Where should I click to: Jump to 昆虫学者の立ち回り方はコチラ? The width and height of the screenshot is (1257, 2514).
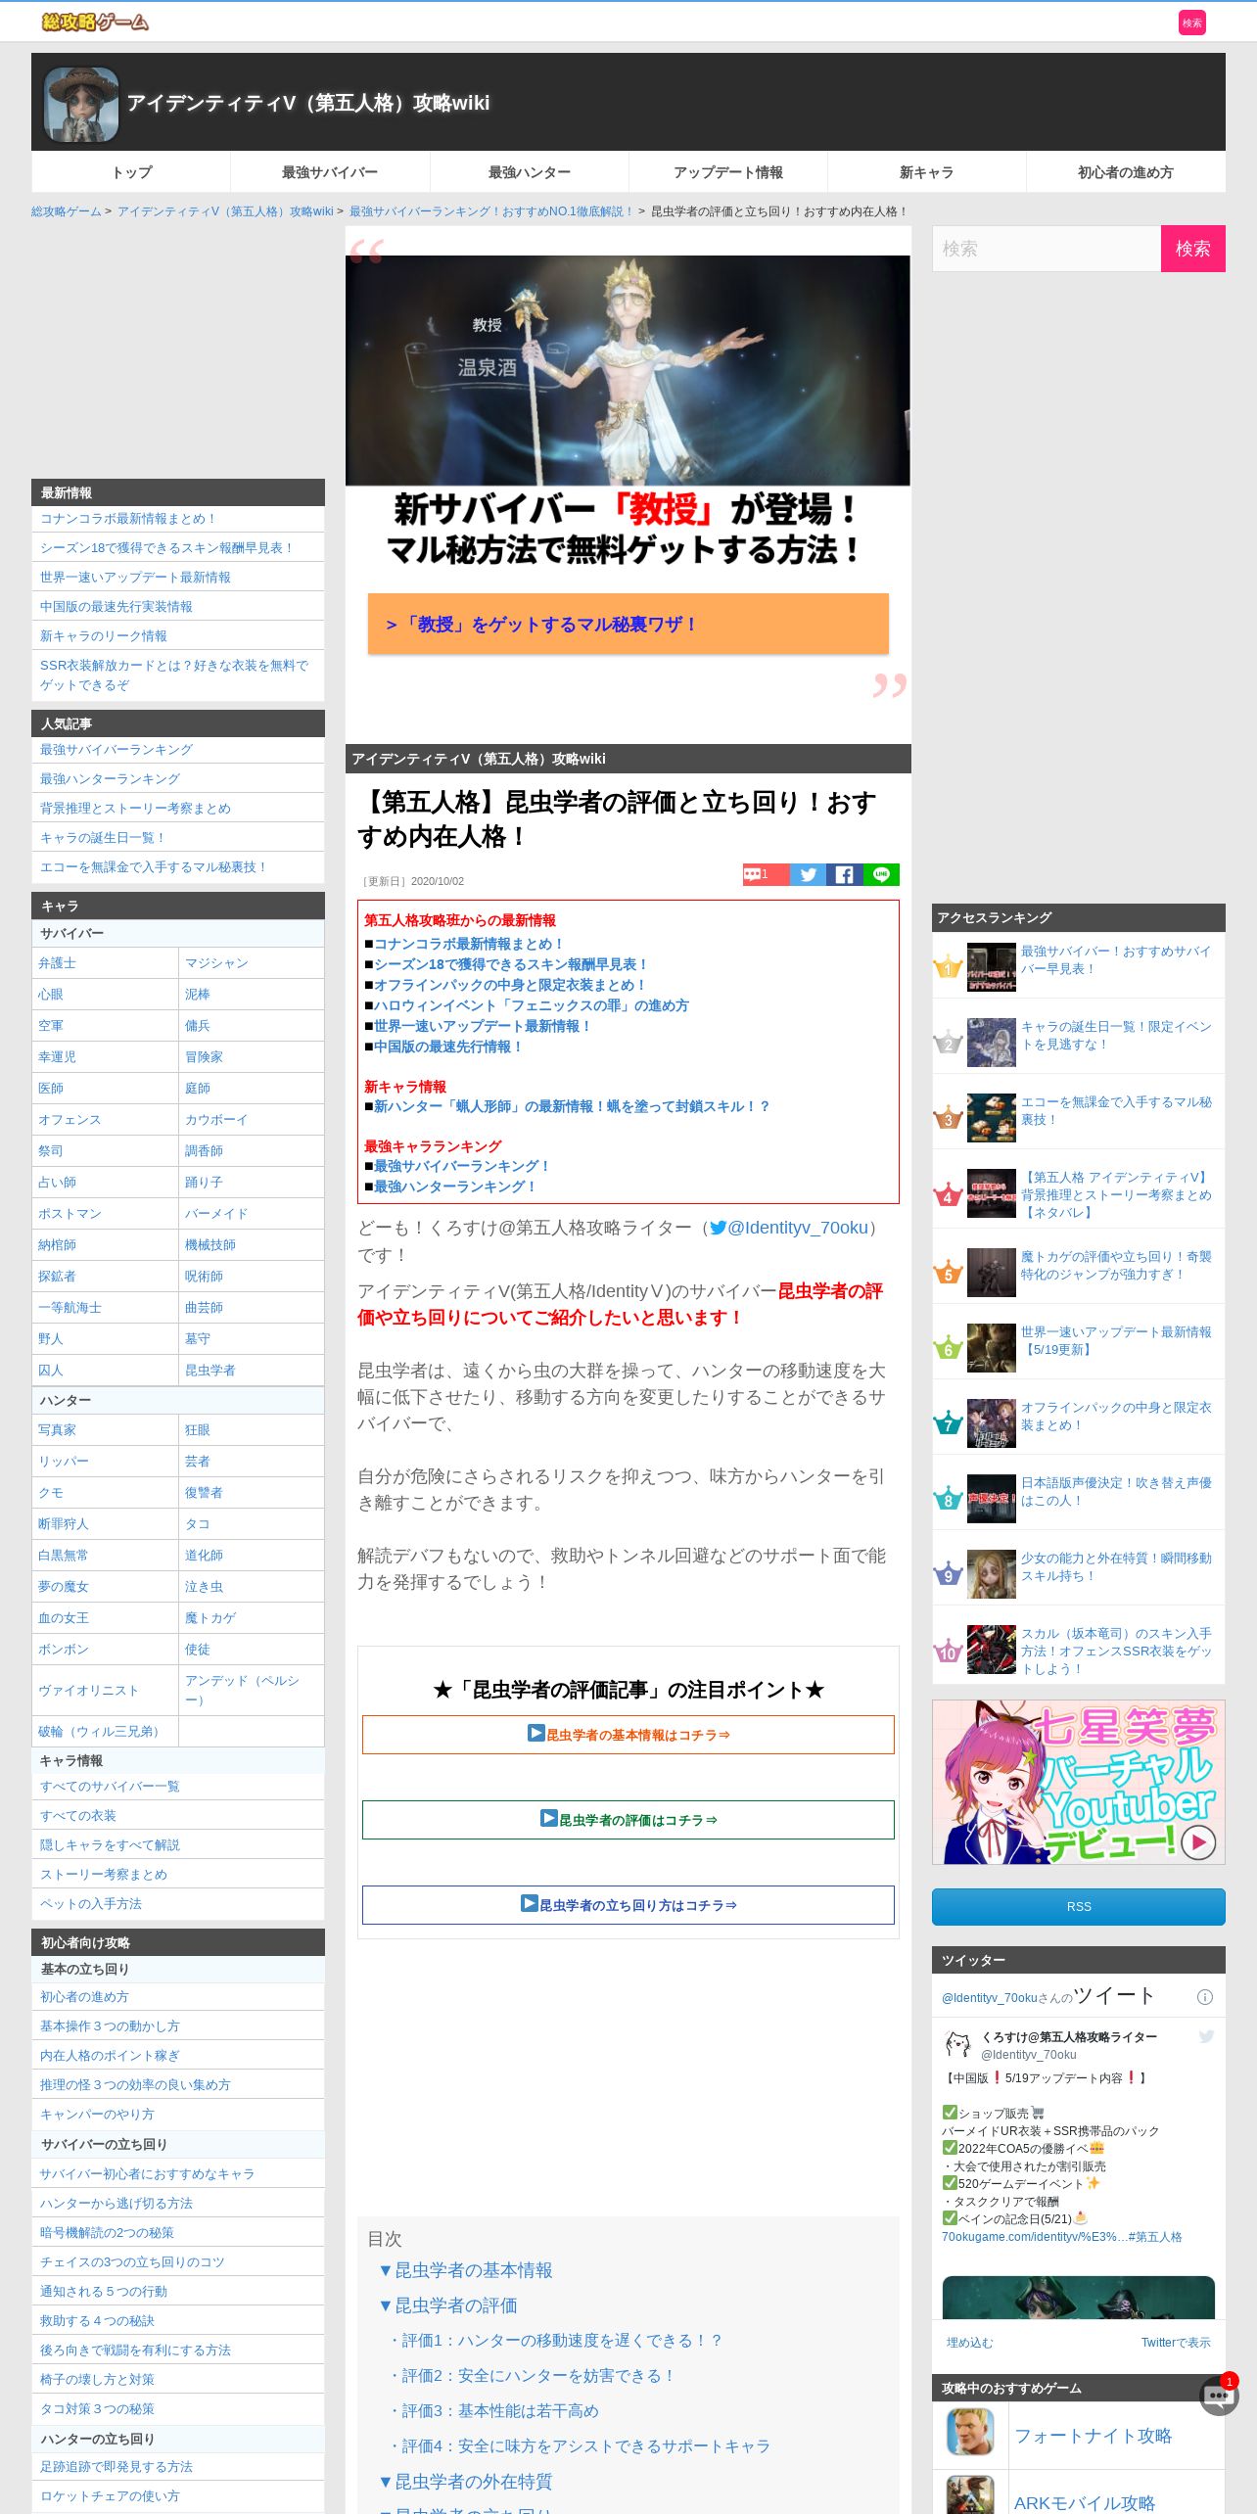(x=628, y=1905)
